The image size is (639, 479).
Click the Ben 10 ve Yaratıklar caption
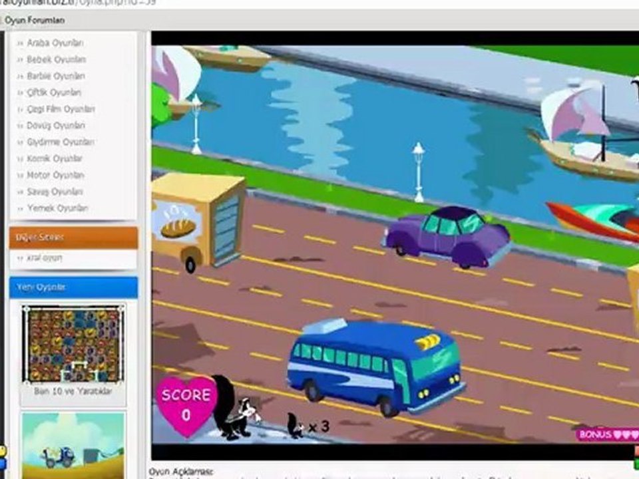(x=73, y=391)
